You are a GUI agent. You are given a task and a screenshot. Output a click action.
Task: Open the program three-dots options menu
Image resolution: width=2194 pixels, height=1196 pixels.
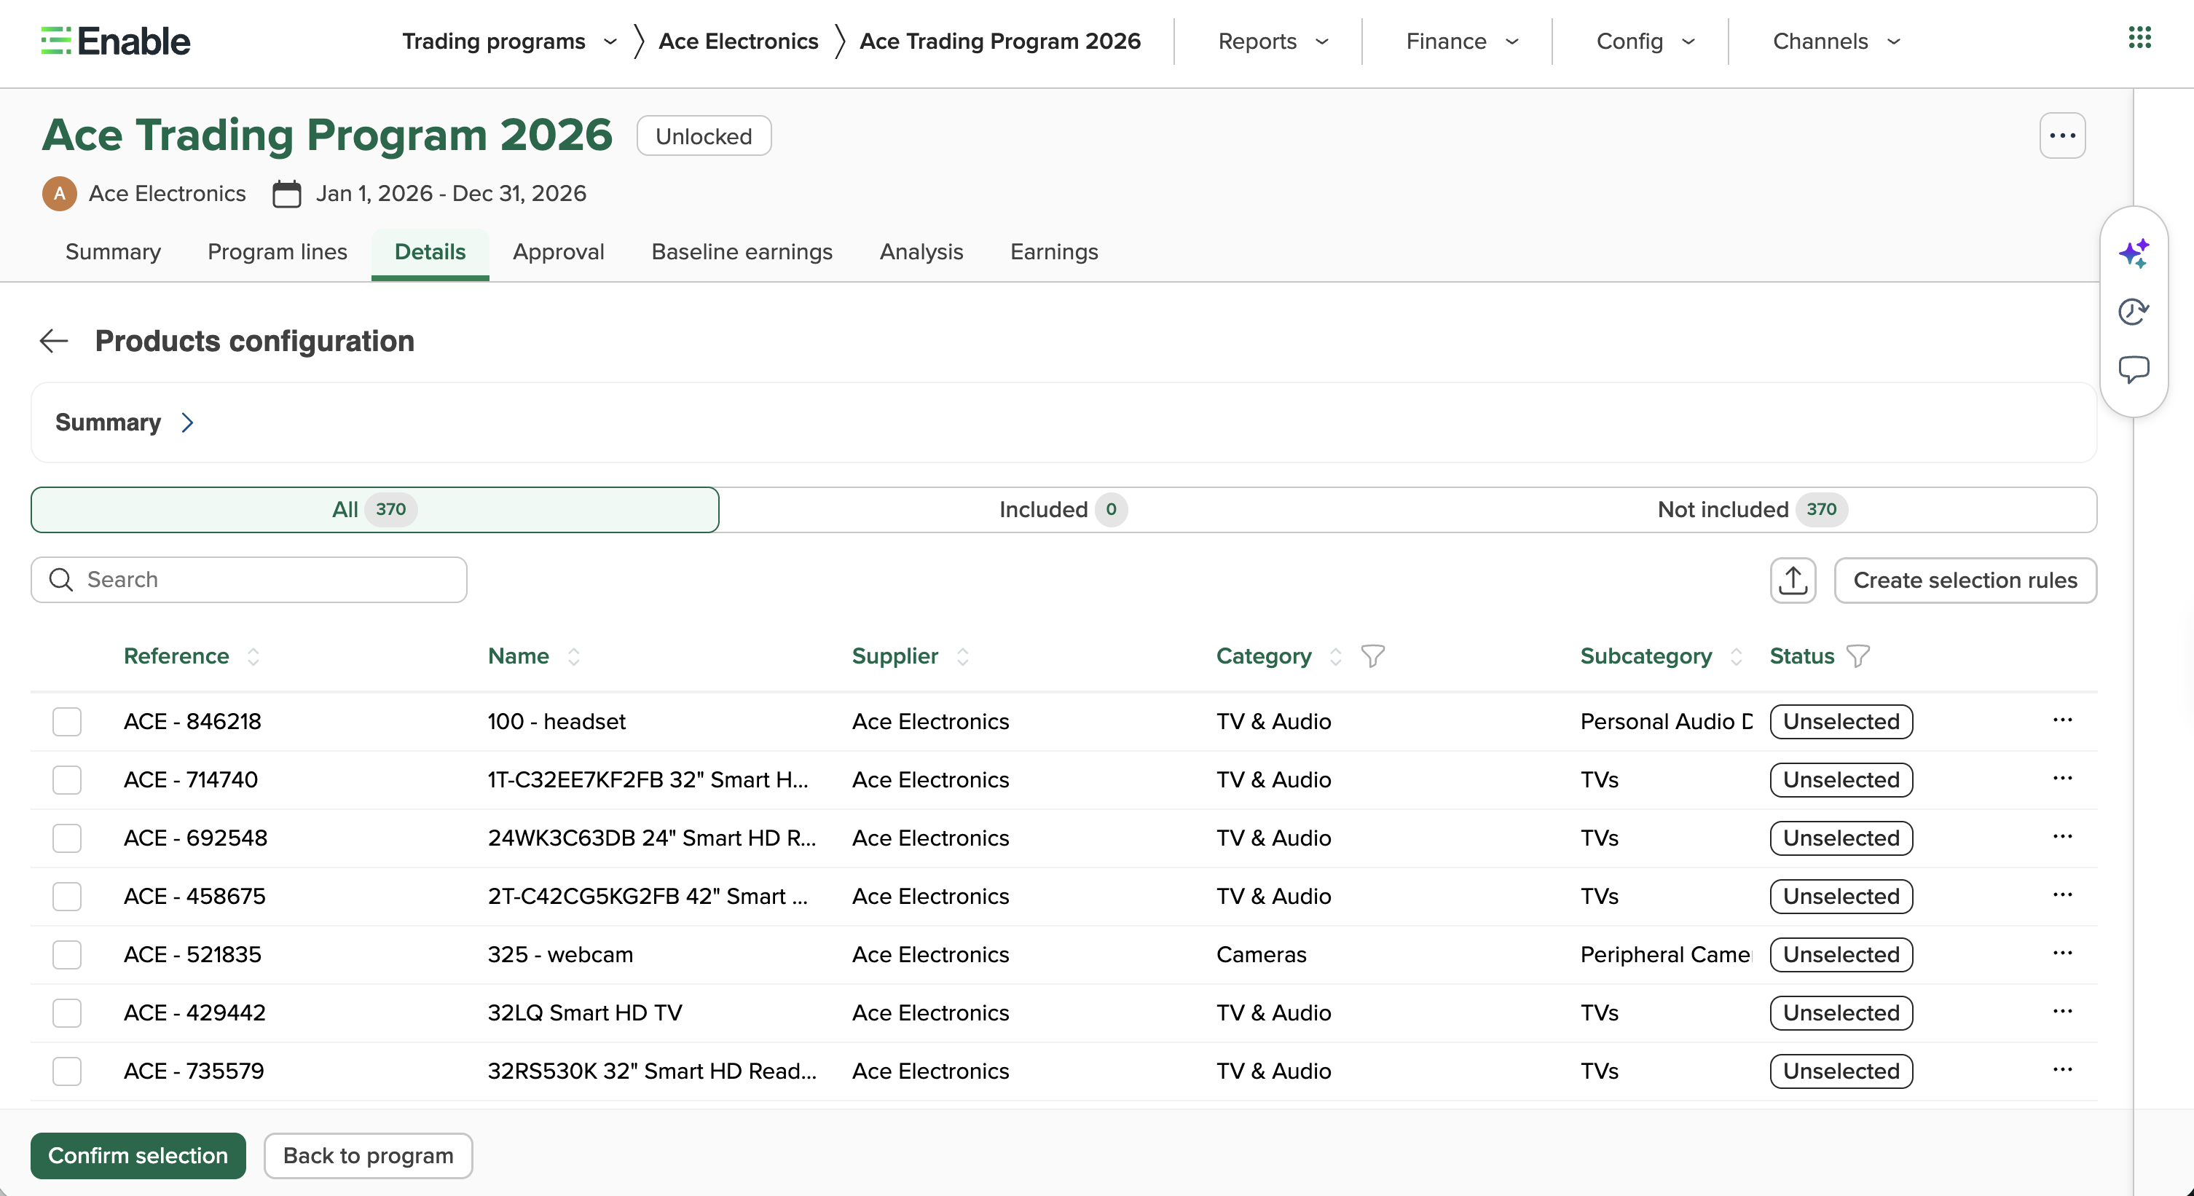tap(2062, 135)
